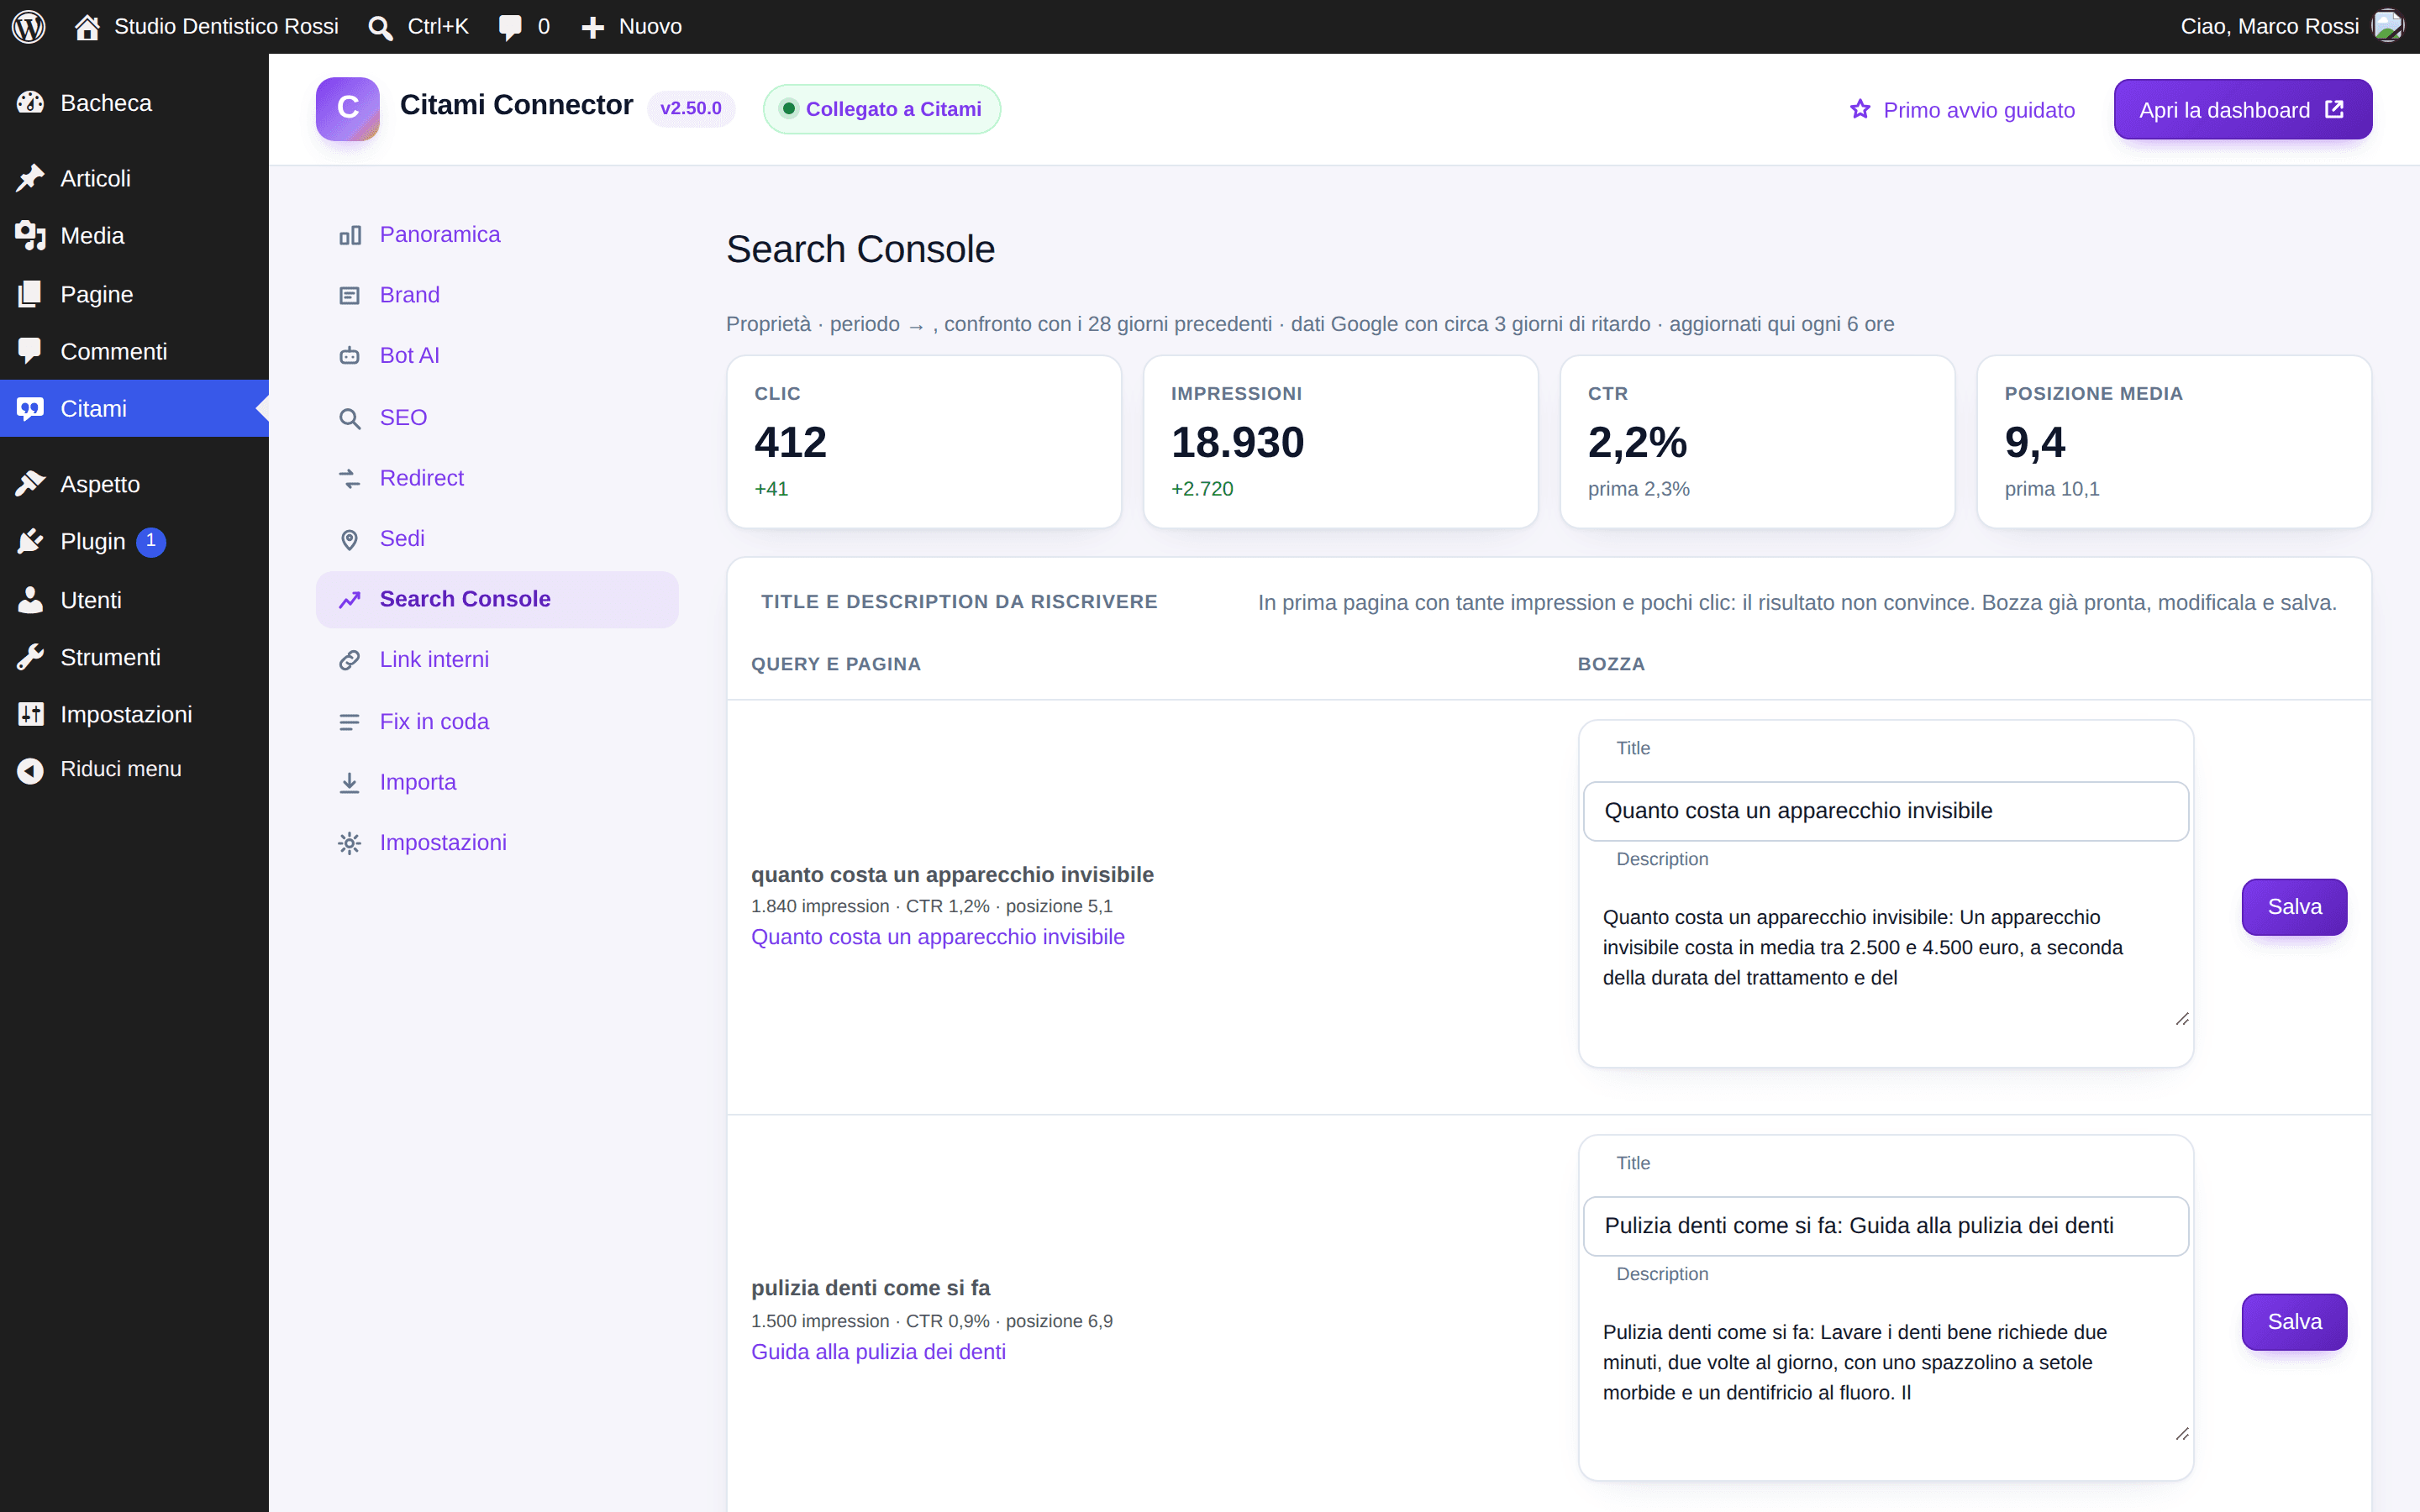Click the Collegato a Citami status badge
Screen dimensions: 2420x1512
881,109
